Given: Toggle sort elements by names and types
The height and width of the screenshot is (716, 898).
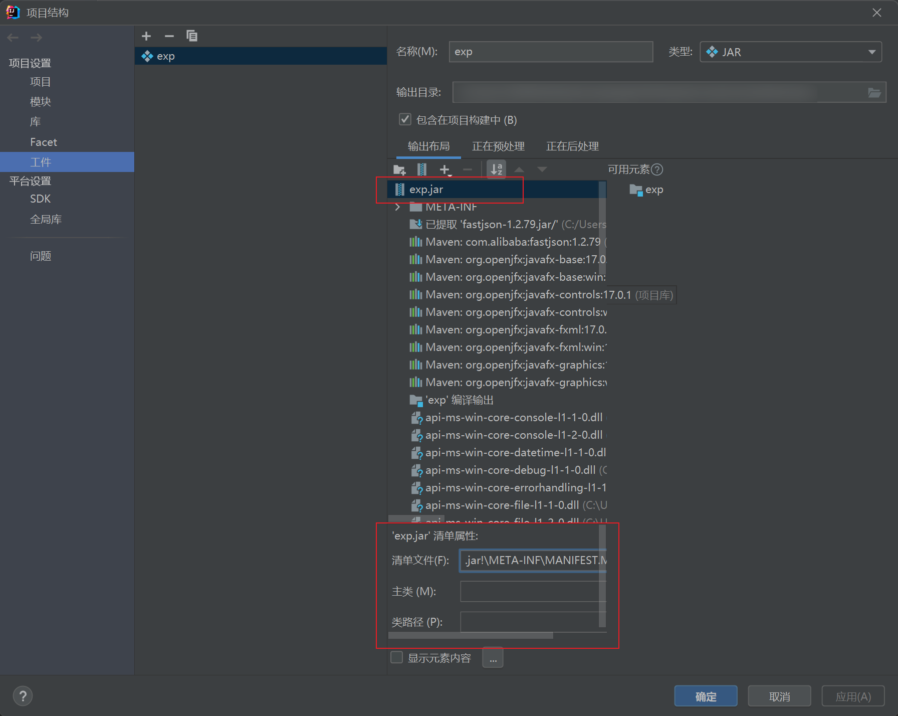Looking at the screenshot, I should coord(497,169).
